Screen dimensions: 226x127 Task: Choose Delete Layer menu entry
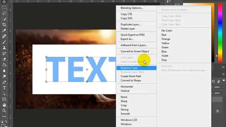coord(128,29)
